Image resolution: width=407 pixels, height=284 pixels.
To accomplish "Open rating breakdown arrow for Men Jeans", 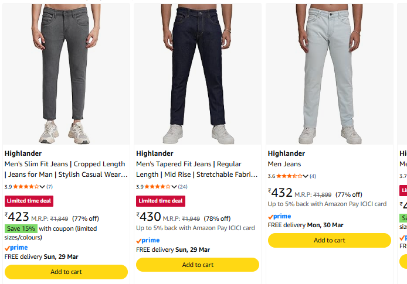I will pos(306,176).
